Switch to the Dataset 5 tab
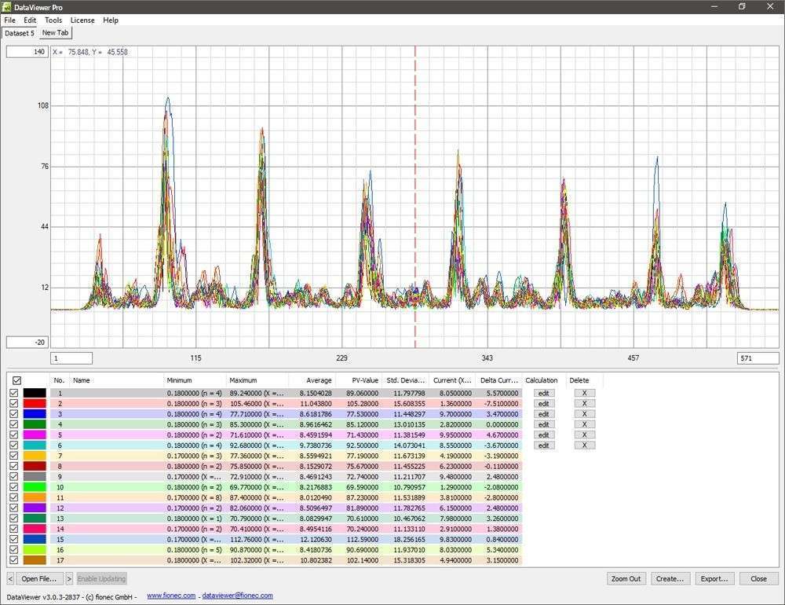Image resolution: width=785 pixels, height=605 pixels. (x=20, y=33)
